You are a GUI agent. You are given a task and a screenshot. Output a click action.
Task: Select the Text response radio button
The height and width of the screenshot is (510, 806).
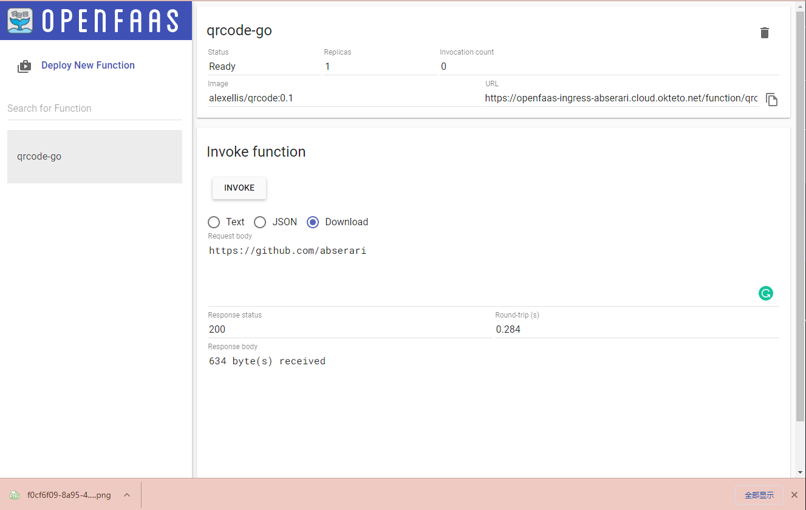tap(214, 222)
